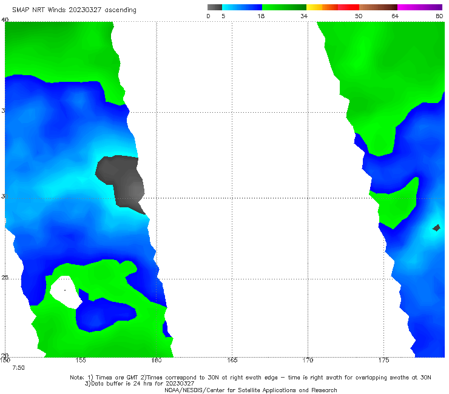
Task: Click the longitude label '165'
Action: pos(232,360)
